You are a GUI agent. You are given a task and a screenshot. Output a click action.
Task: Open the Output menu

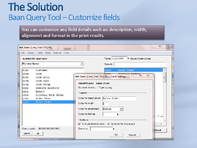point(57,53)
